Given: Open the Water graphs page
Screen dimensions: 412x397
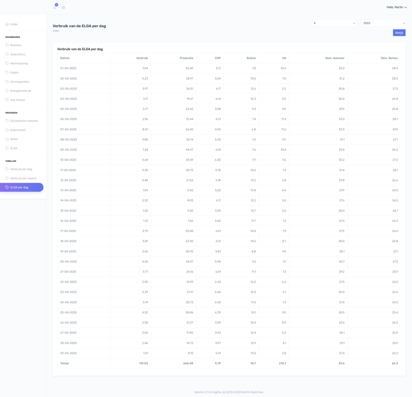Looking at the screenshot, I should click(x=14, y=139).
